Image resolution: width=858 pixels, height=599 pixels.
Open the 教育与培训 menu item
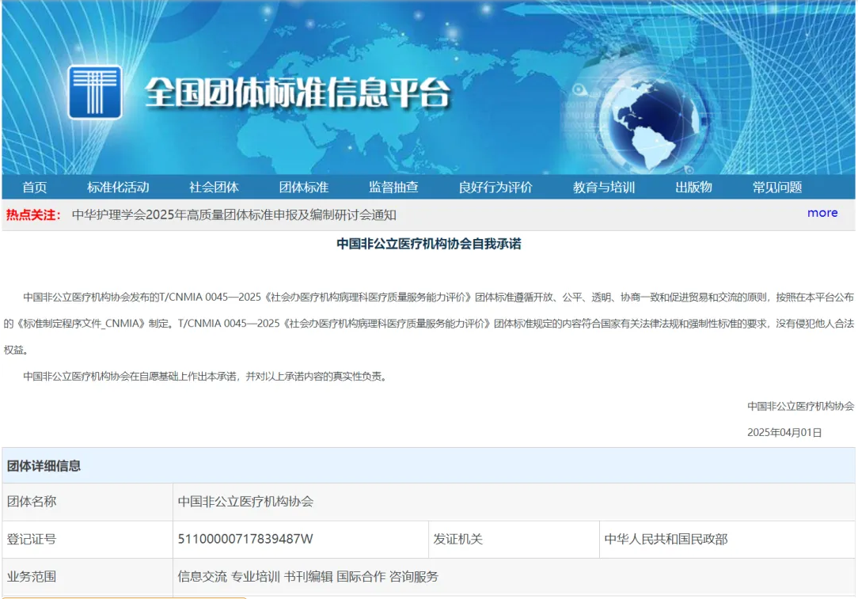click(x=604, y=187)
